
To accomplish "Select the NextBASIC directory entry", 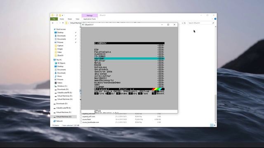I will pyautogui.click(x=129, y=78).
